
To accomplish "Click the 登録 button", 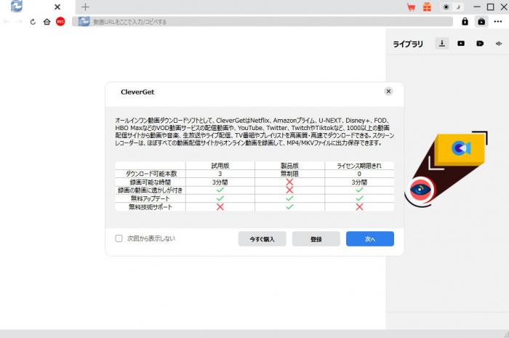I will (316, 238).
